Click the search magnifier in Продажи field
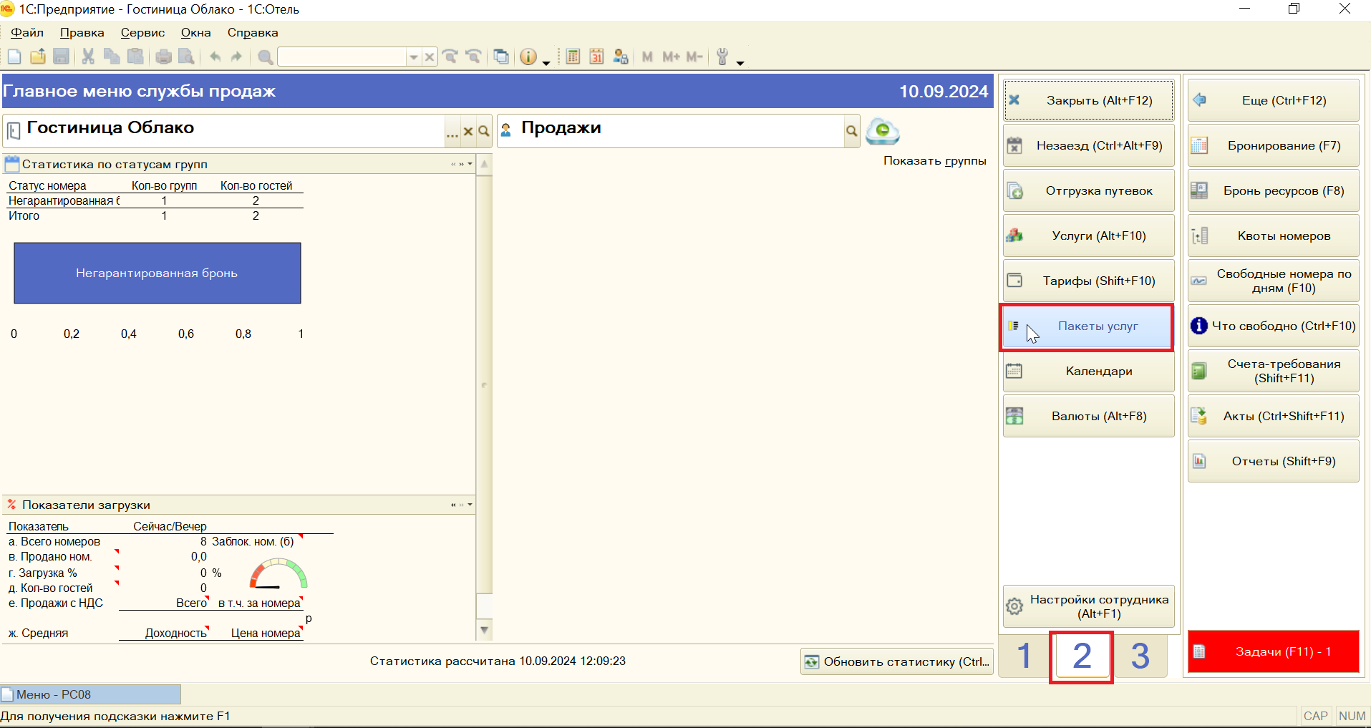Screen dimensions: 1371x728 click(x=851, y=131)
